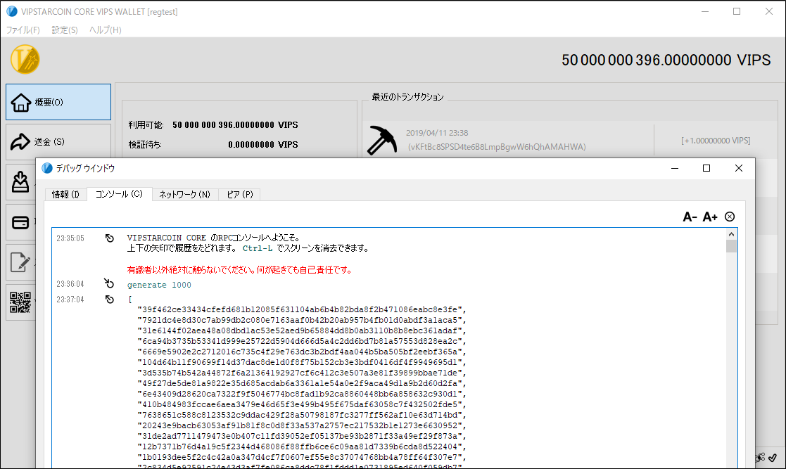Open the 設定 menu
This screenshot has width=786, height=469.
click(65, 30)
